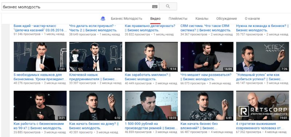This screenshot has height=137, width=291.
Task: Click the 67 352 просмотра view count
Action: tap(249, 132)
